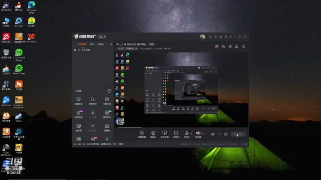Screen dimensions: 321x180
Task: Add camera source (摄像头)
Action: pos(153,134)
